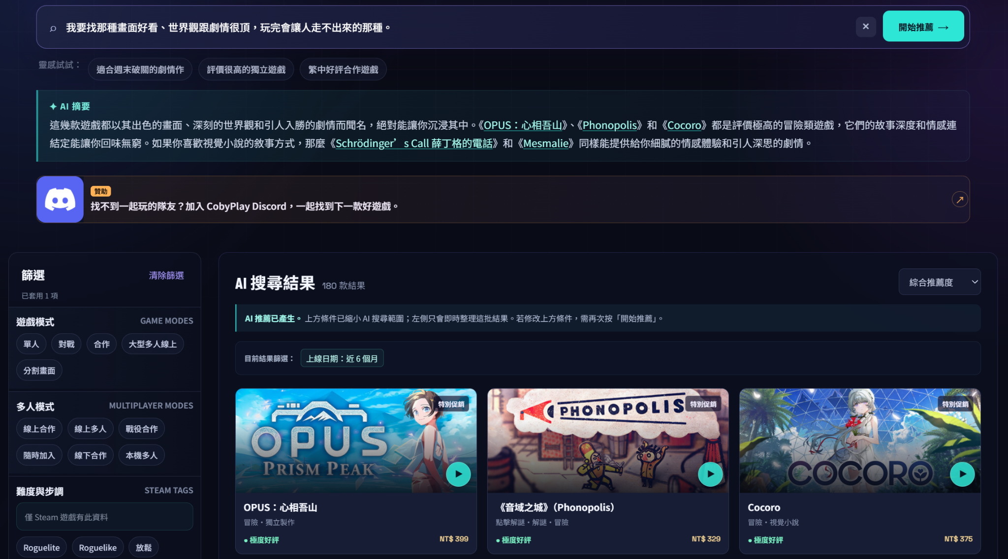Click the 特別促銷 badge on OPUS card
The width and height of the screenshot is (1008, 559).
point(451,404)
